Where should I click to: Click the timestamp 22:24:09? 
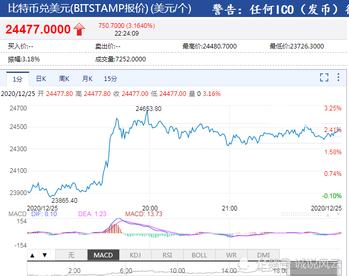(x=126, y=34)
